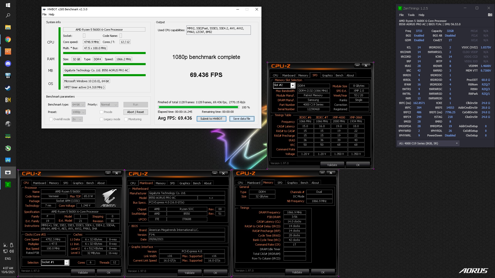Click the DRAM Frequency 1866.9 MHz value
Image resolution: width=495 pixels, height=278 pixels.
click(294, 212)
